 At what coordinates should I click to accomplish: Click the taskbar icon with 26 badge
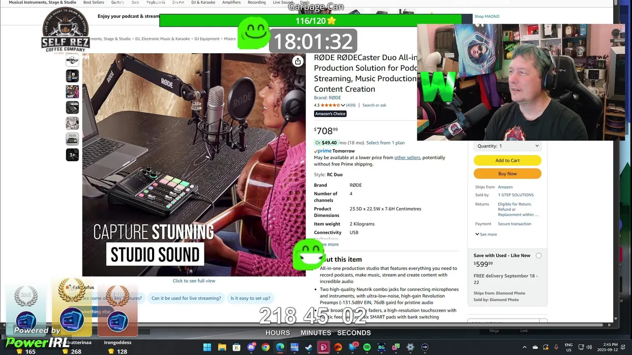pyautogui.click(x=353, y=347)
